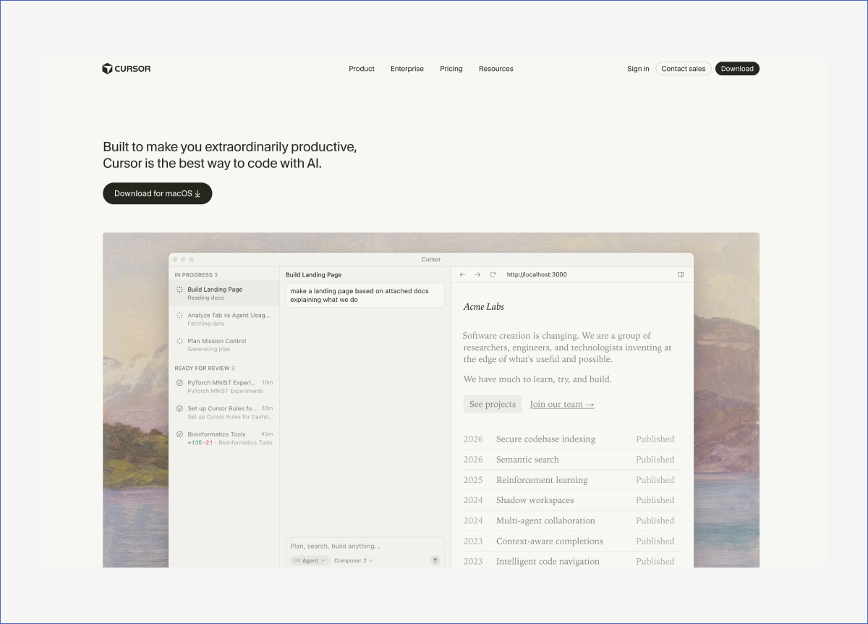Click the Plan, search, build anything input

[365, 546]
